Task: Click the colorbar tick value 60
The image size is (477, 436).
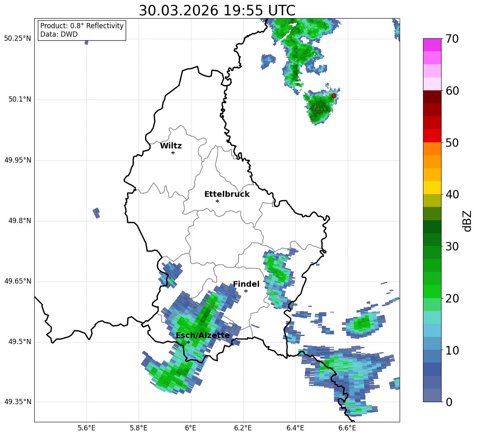Action: (x=452, y=91)
